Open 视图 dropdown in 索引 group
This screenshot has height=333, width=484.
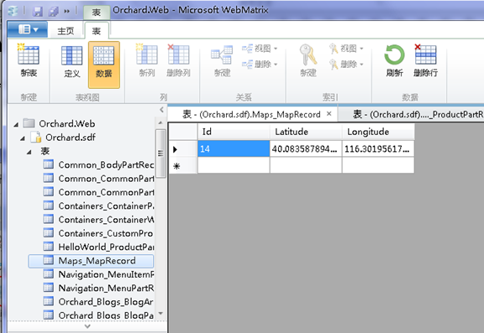[346, 49]
